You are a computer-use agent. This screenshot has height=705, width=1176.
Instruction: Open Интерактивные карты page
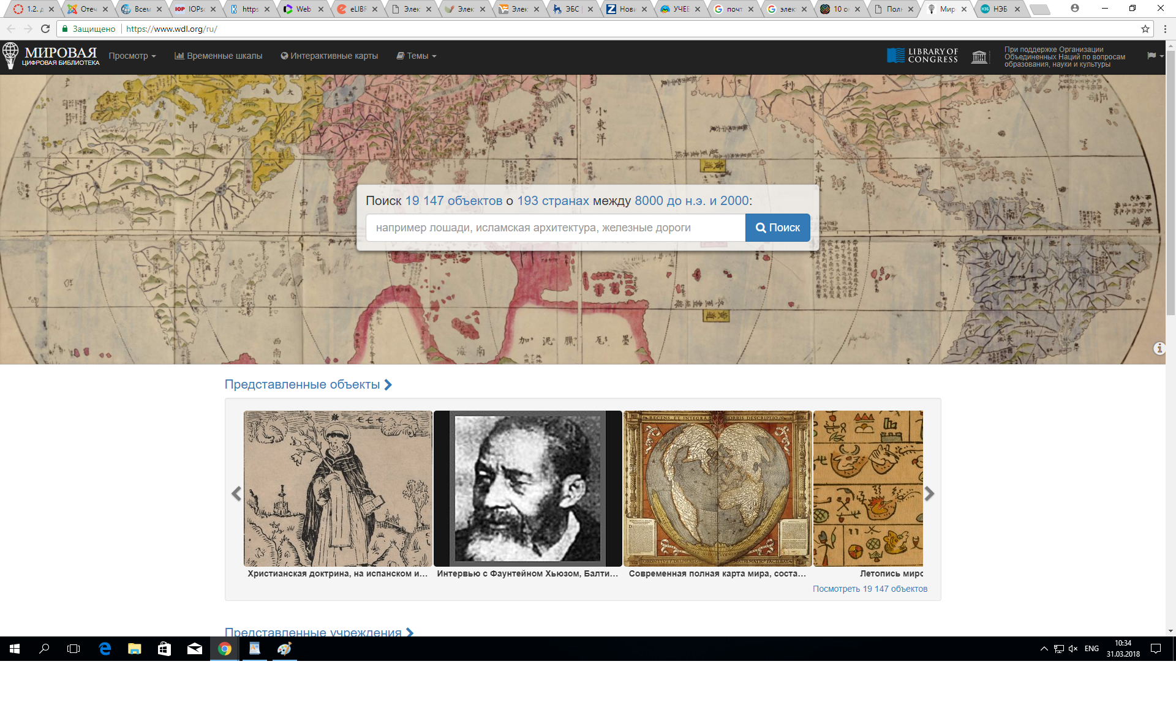[330, 56]
